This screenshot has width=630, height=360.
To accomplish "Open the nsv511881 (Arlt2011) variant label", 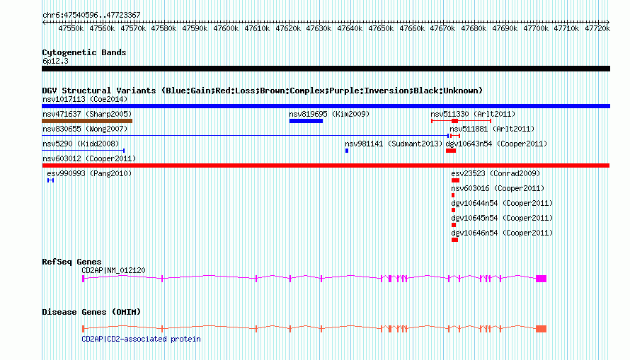I will [x=492, y=129].
